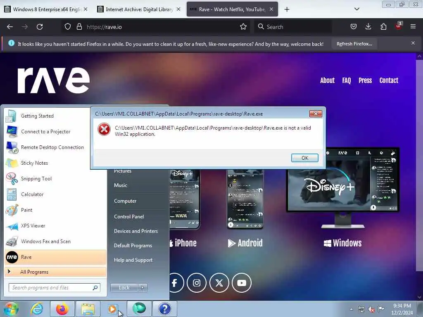The width and height of the screenshot is (423, 317).
Task: Launch Paint from Start menu
Action: pyautogui.click(x=55, y=210)
